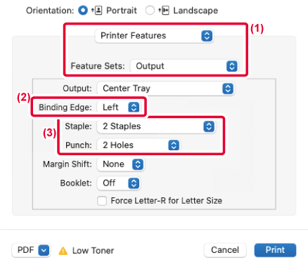Open the Punch 2 Holes menu
The width and height of the screenshot is (308, 262).
(139, 145)
